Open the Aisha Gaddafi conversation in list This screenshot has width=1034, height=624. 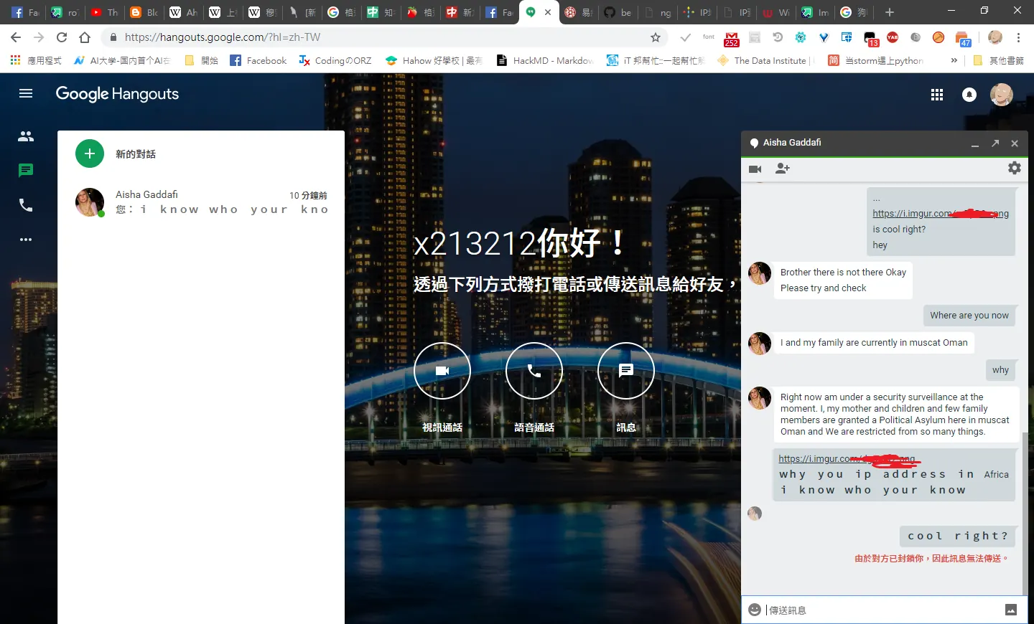click(201, 202)
